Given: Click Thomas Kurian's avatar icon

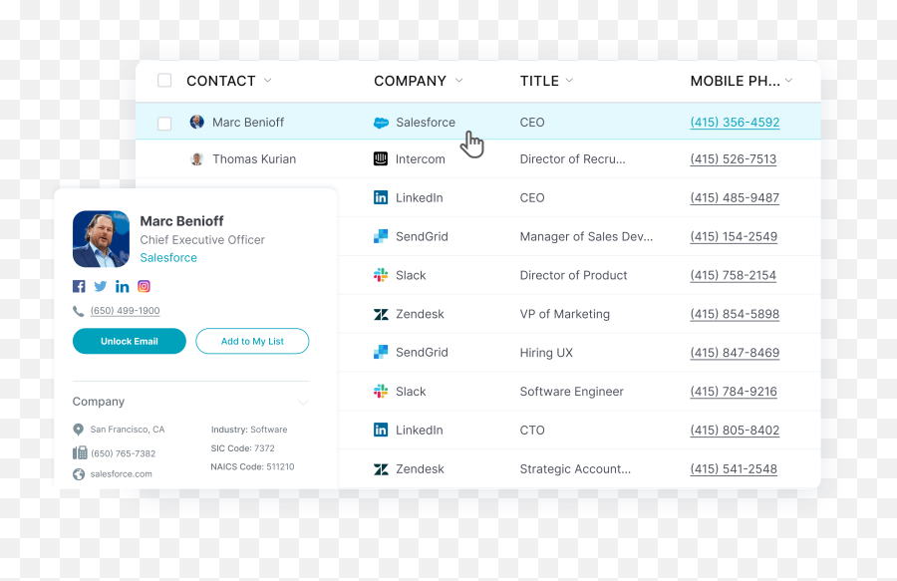Looking at the screenshot, I should pyautogui.click(x=196, y=158).
